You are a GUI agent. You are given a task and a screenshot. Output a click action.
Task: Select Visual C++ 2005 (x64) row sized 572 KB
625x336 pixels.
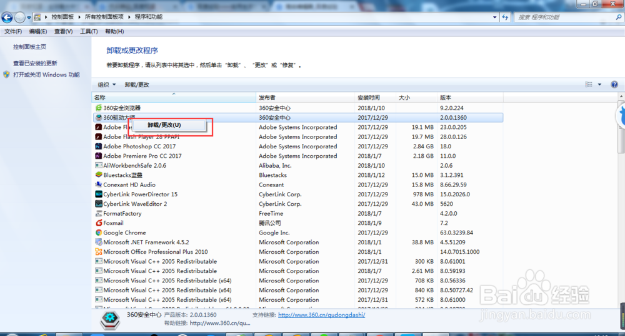tap(297, 299)
